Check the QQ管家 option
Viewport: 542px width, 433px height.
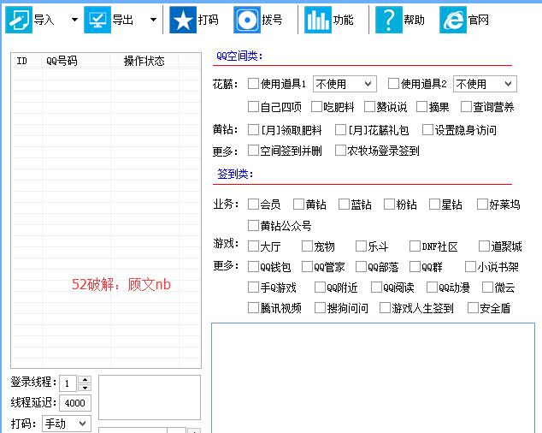coord(307,267)
